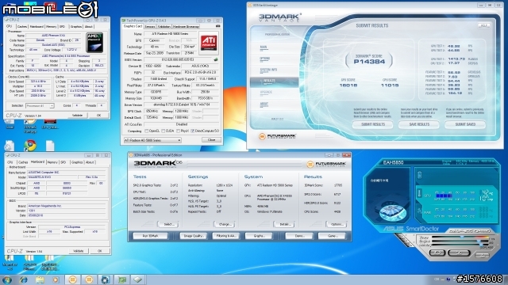Click the spinning fan graphic in SmartDoctor
The height and width of the screenshot is (285, 508).
tap(393, 212)
